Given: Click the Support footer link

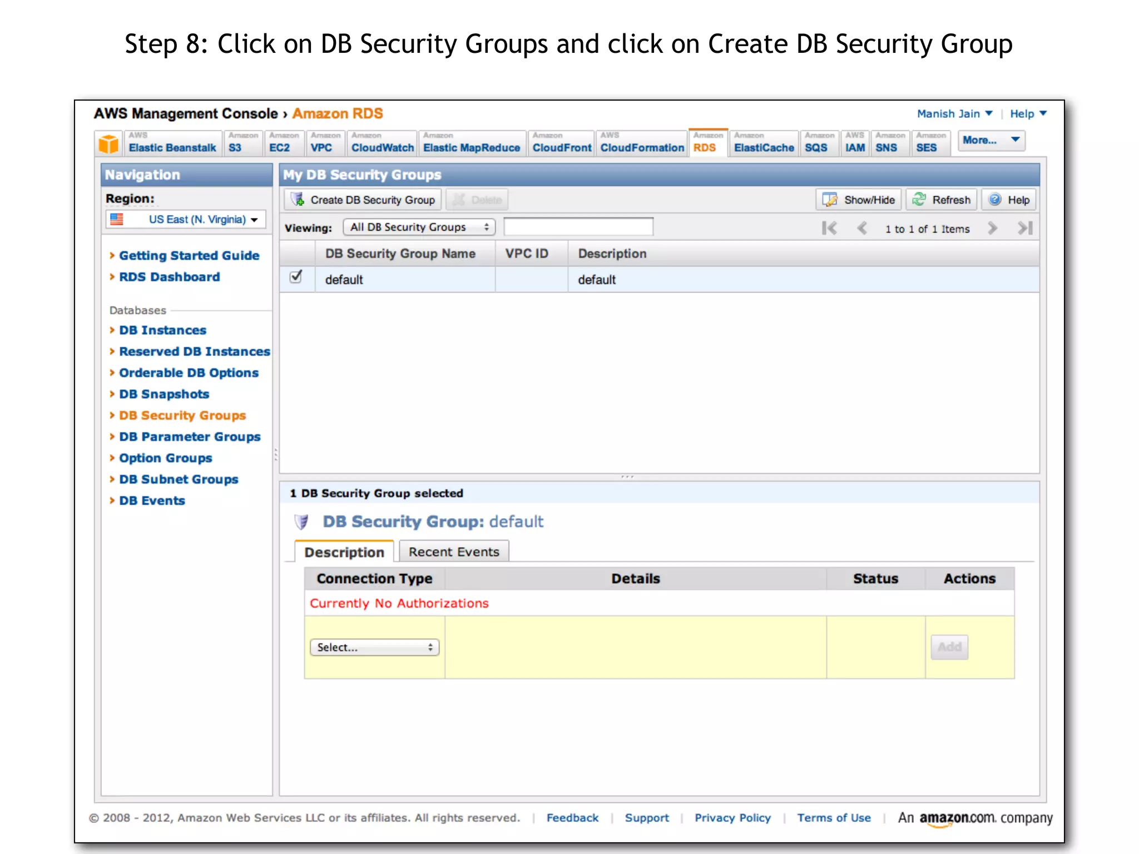Looking at the screenshot, I should [x=647, y=818].
